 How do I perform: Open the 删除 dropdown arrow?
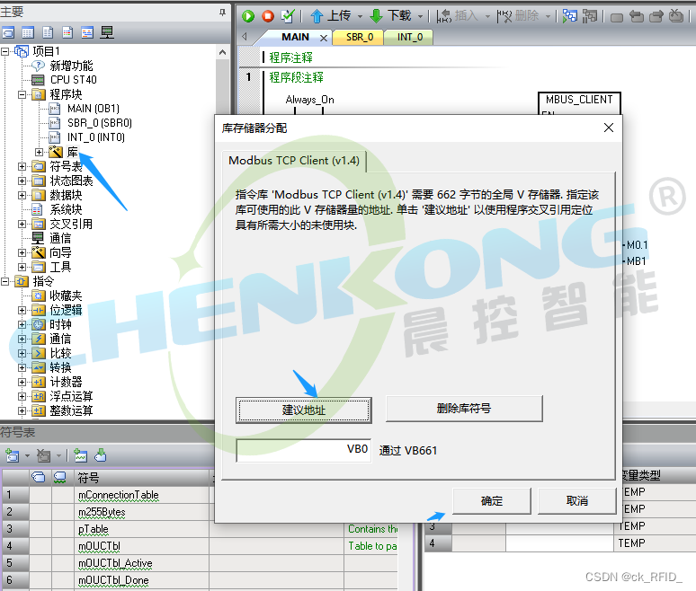pos(548,17)
